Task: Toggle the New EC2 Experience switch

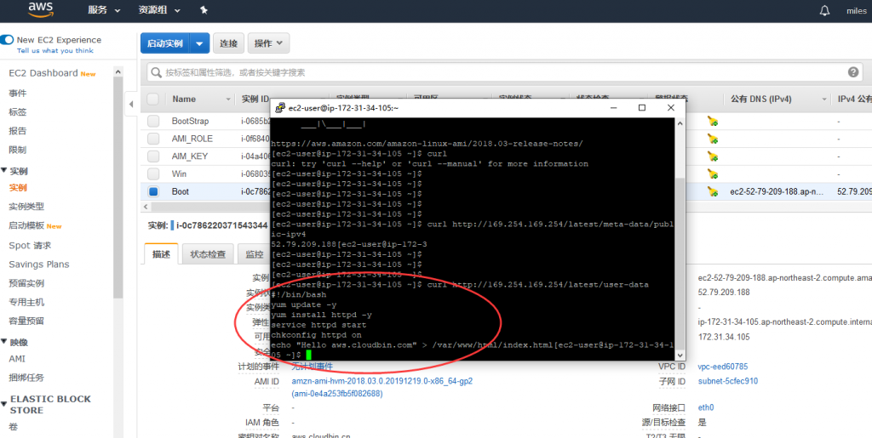Action: [7, 40]
